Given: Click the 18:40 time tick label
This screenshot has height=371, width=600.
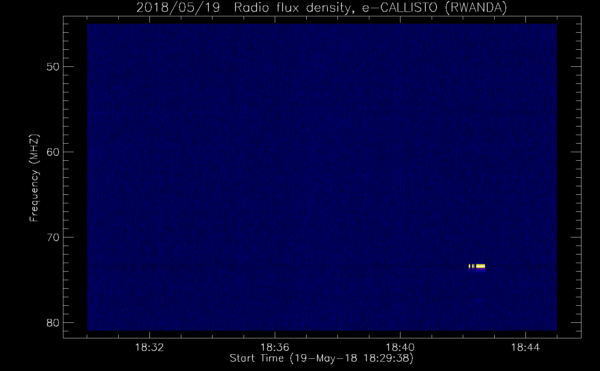Looking at the screenshot, I should pos(400,348).
